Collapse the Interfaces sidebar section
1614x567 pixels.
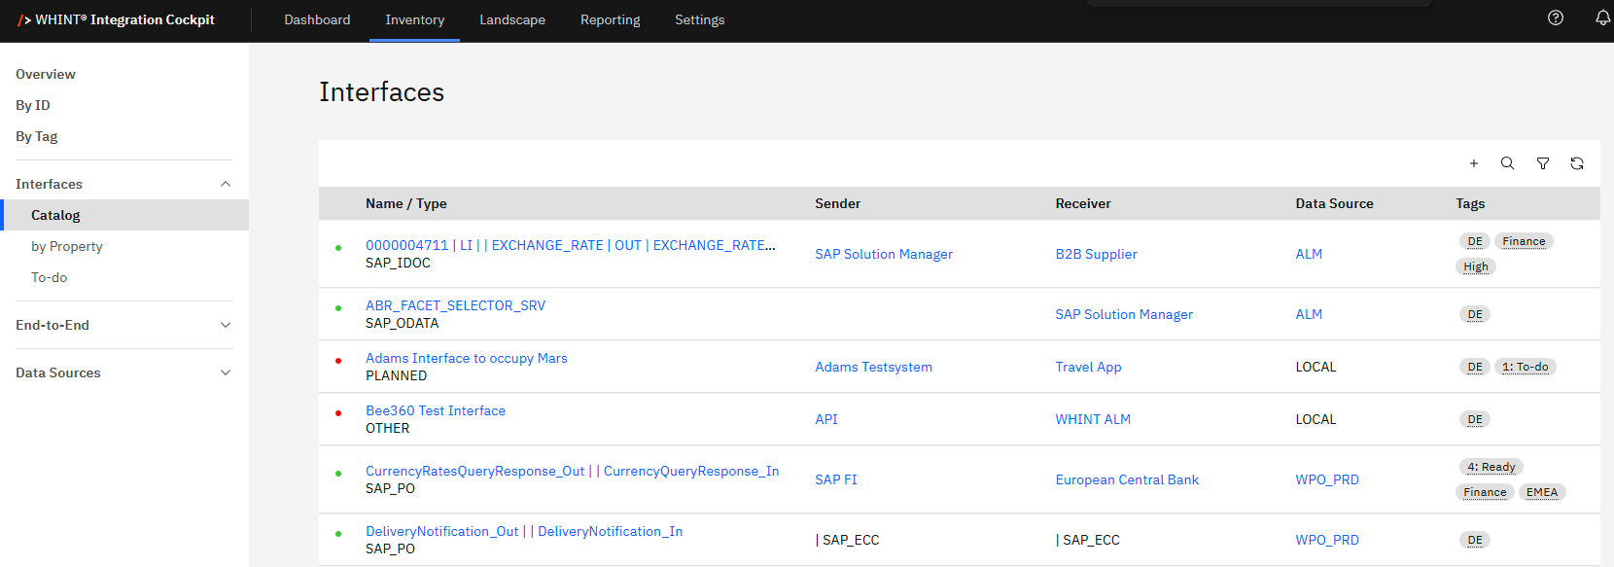pyautogui.click(x=226, y=184)
